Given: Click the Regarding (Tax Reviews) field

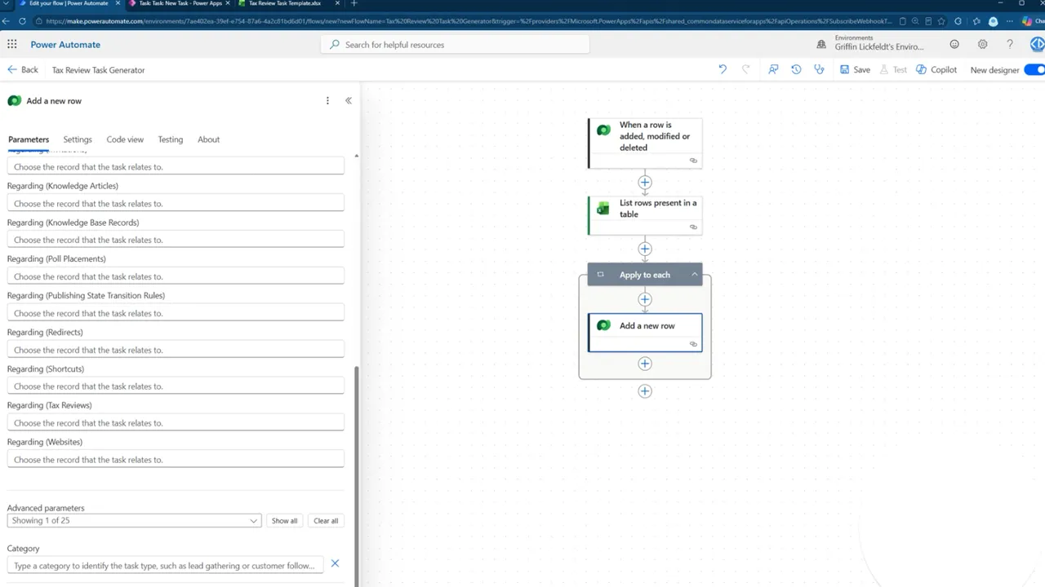Looking at the screenshot, I should 176,423.
